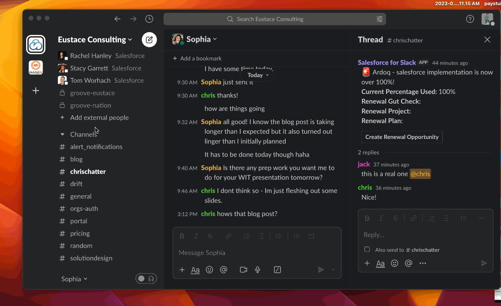Open the more actions ellipsis beside @ in the thread reply
The image size is (501, 306).
[x=423, y=263]
